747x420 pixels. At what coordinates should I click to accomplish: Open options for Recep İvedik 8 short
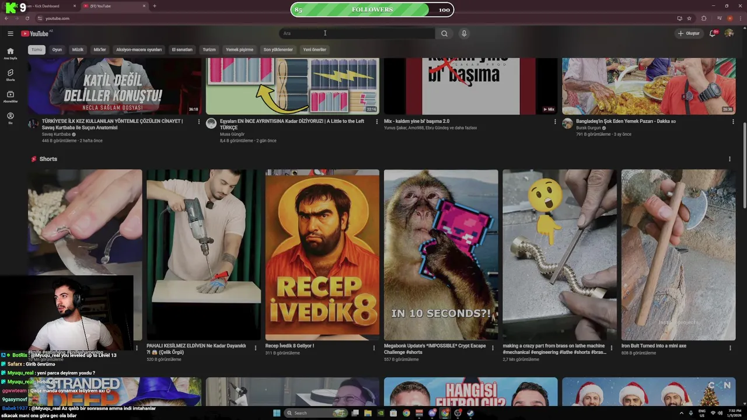374,348
